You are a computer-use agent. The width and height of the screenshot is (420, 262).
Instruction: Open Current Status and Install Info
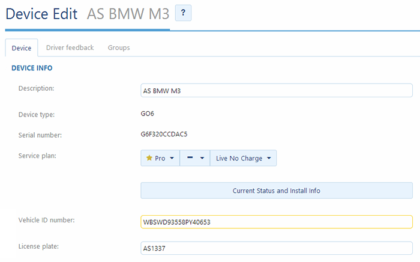point(276,190)
